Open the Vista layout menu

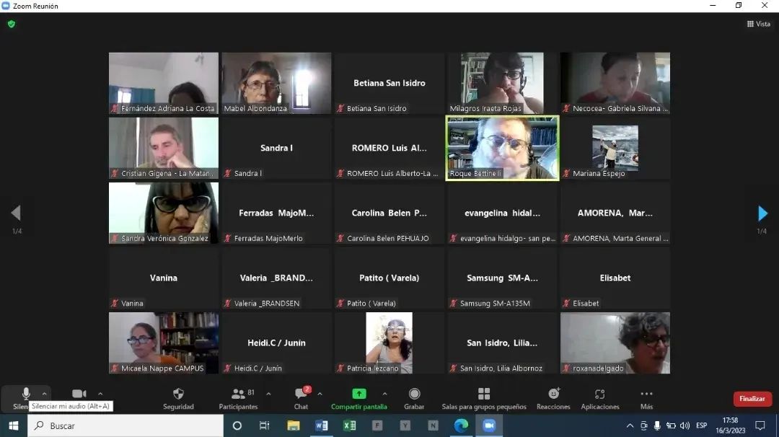click(759, 24)
